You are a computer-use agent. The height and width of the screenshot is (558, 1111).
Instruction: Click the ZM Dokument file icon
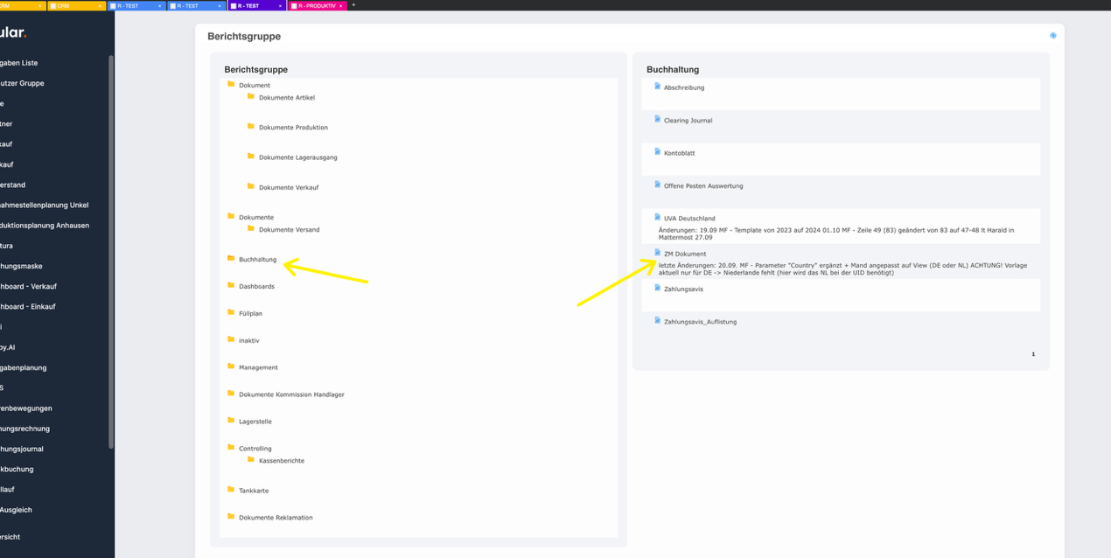pyautogui.click(x=657, y=253)
